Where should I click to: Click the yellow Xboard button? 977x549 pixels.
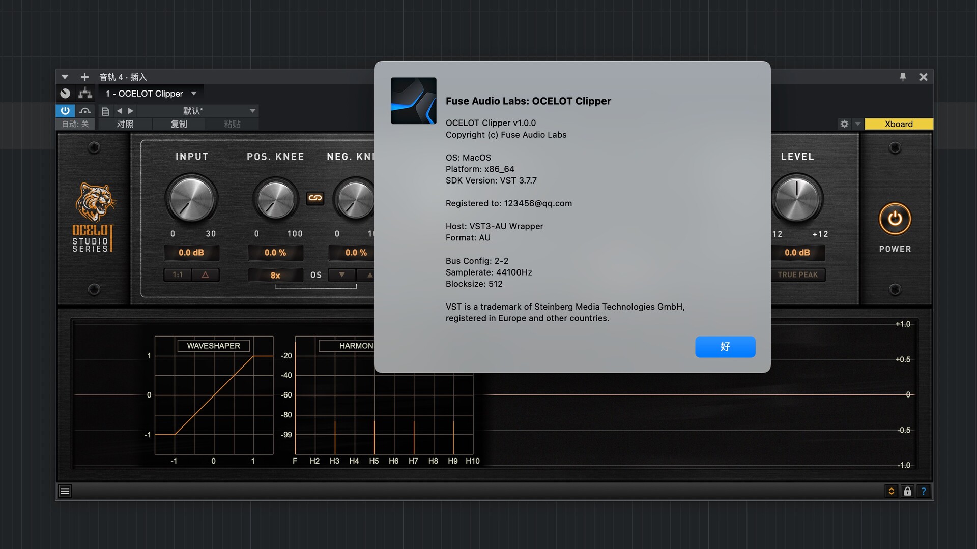[899, 124]
